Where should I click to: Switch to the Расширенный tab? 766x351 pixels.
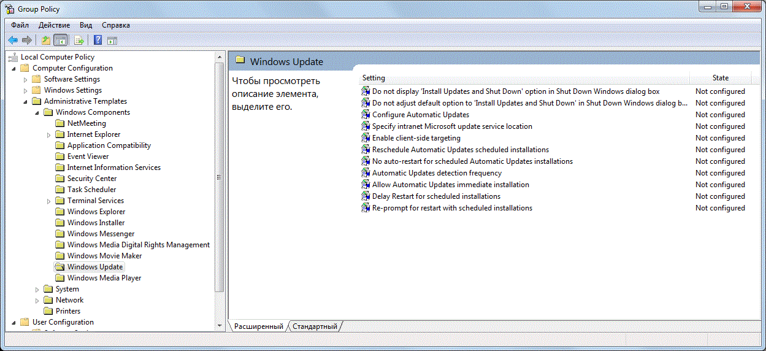click(258, 326)
